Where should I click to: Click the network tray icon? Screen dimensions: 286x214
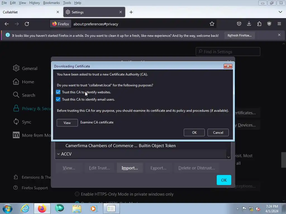[251, 209]
